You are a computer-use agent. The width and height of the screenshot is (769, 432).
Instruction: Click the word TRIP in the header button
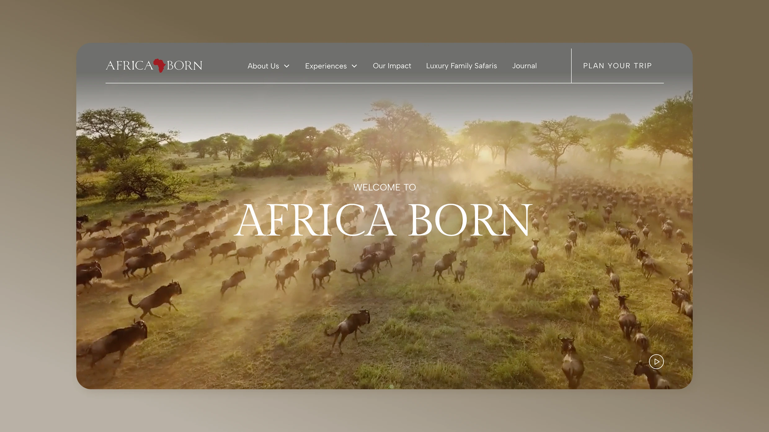[x=643, y=66]
